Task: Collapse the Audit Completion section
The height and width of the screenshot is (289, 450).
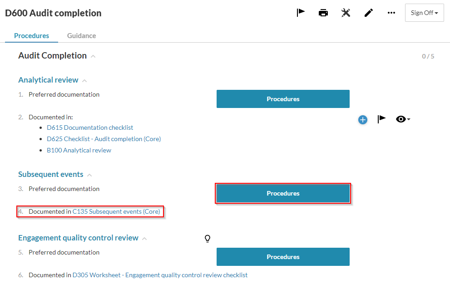Action: [93, 56]
